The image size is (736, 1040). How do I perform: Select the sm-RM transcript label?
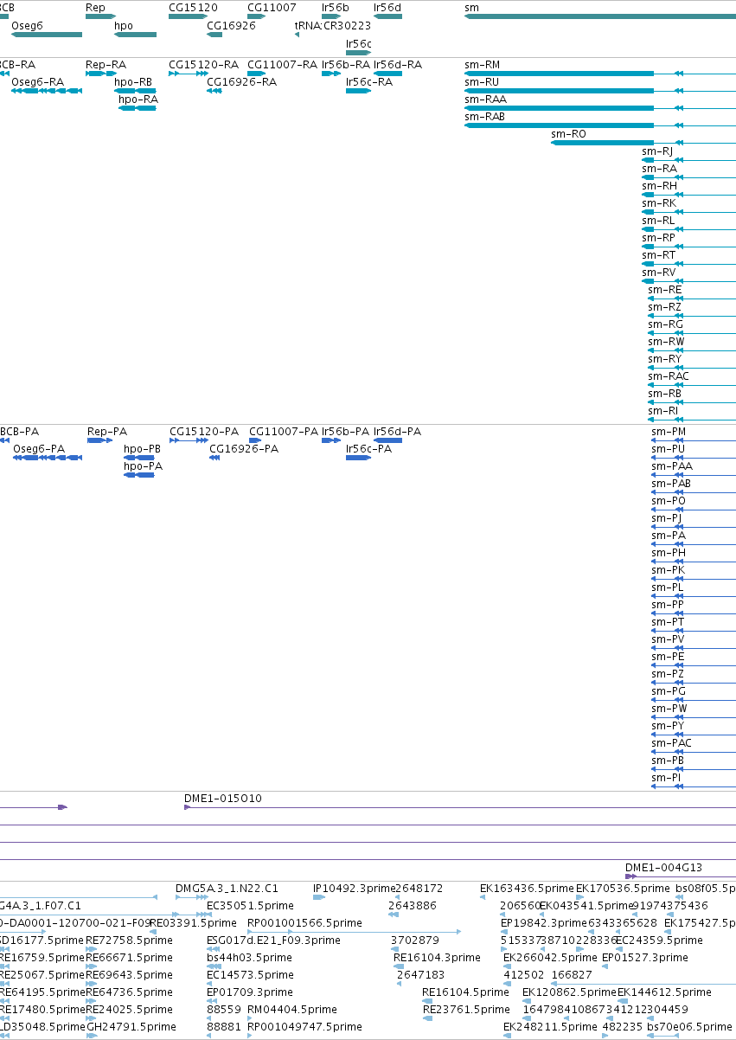click(482, 65)
